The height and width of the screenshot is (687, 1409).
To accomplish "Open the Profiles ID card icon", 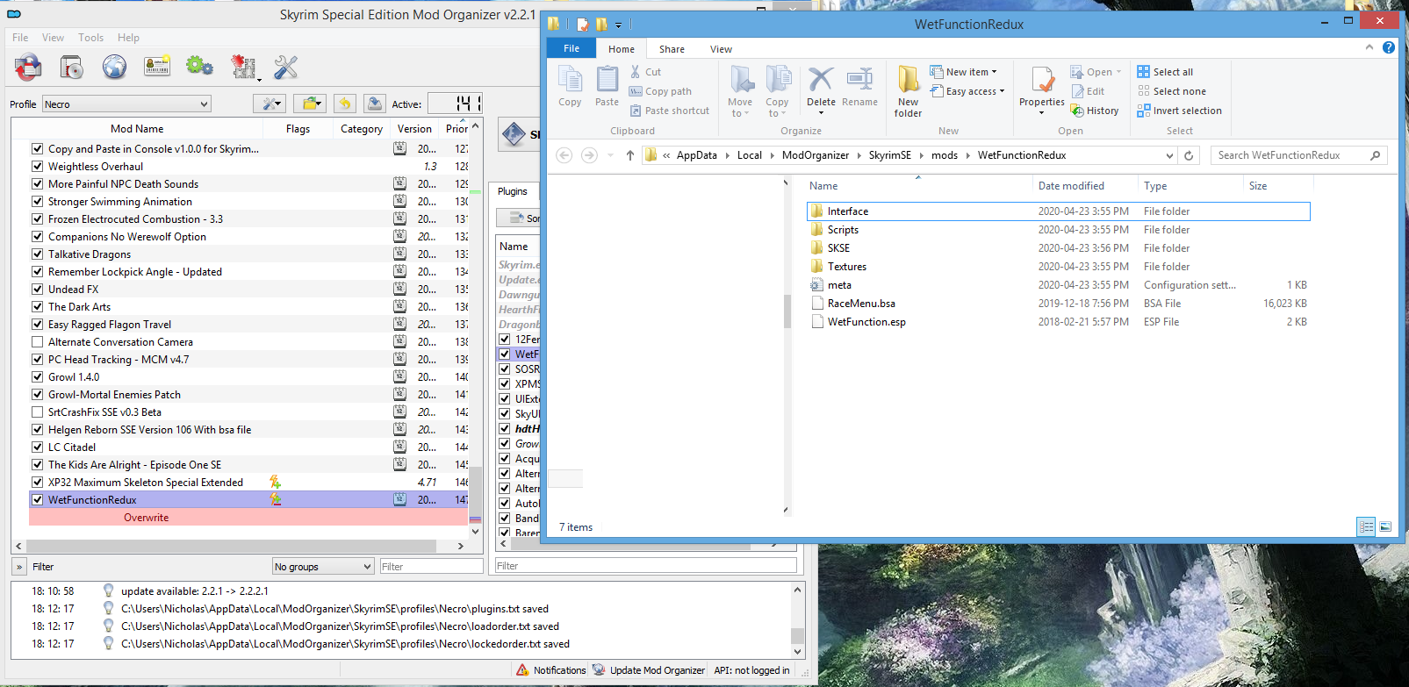I will tap(157, 67).
